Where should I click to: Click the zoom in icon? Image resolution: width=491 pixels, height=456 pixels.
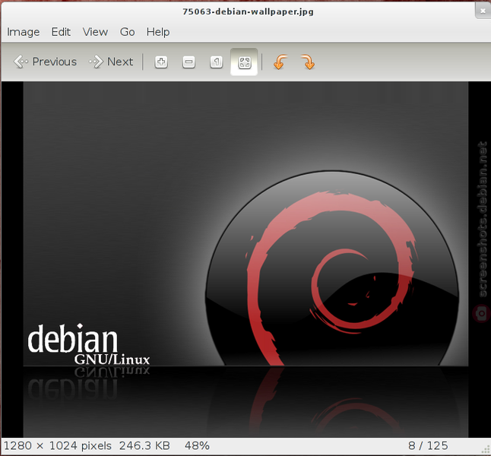tap(161, 62)
